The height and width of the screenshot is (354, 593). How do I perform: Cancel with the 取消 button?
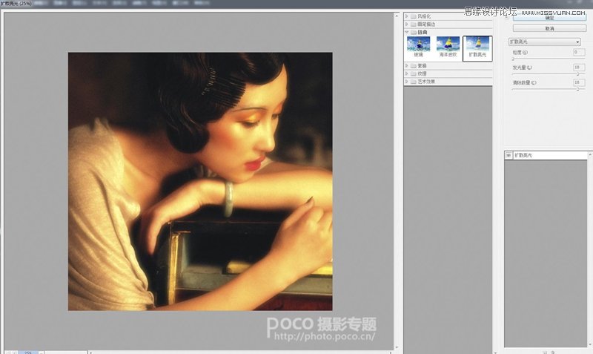pyautogui.click(x=549, y=28)
